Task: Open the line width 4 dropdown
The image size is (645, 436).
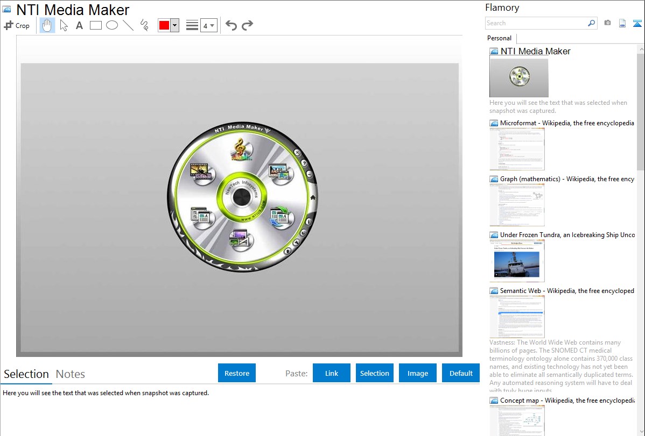Action: tap(209, 25)
